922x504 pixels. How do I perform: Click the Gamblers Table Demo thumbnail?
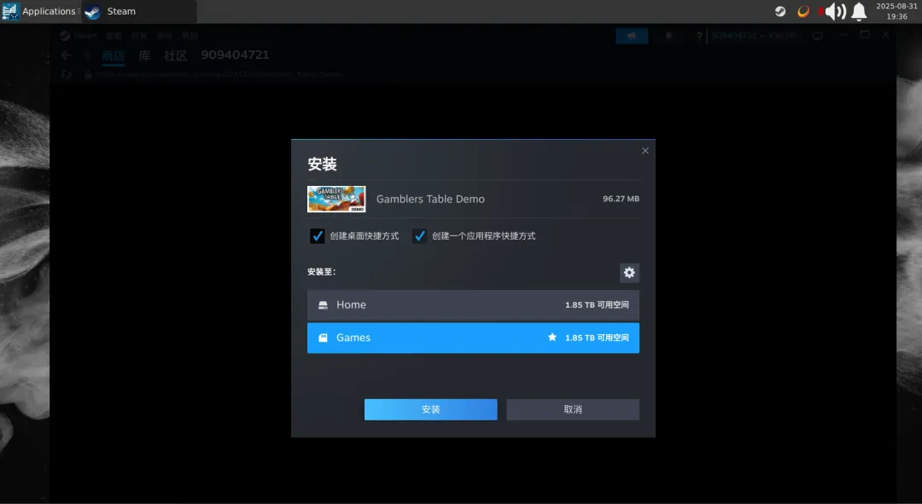pos(336,198)
